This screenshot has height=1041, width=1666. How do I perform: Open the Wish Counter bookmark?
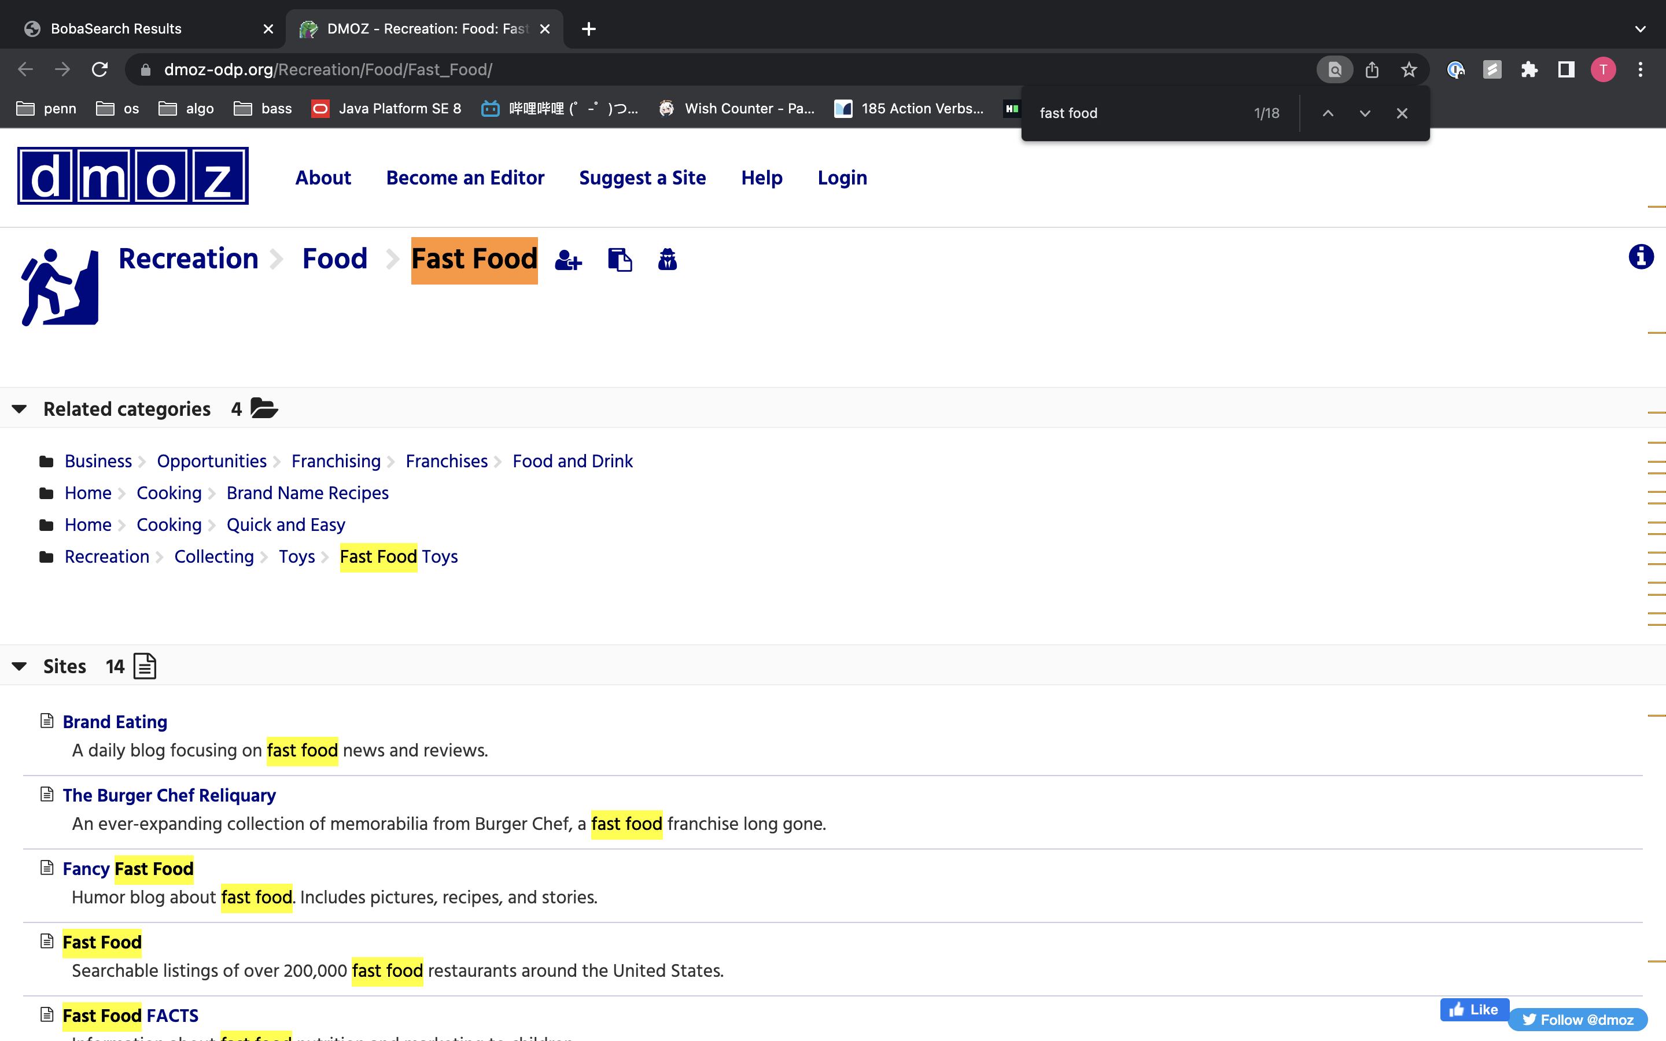pyautogui.click(x=736, y=108)
